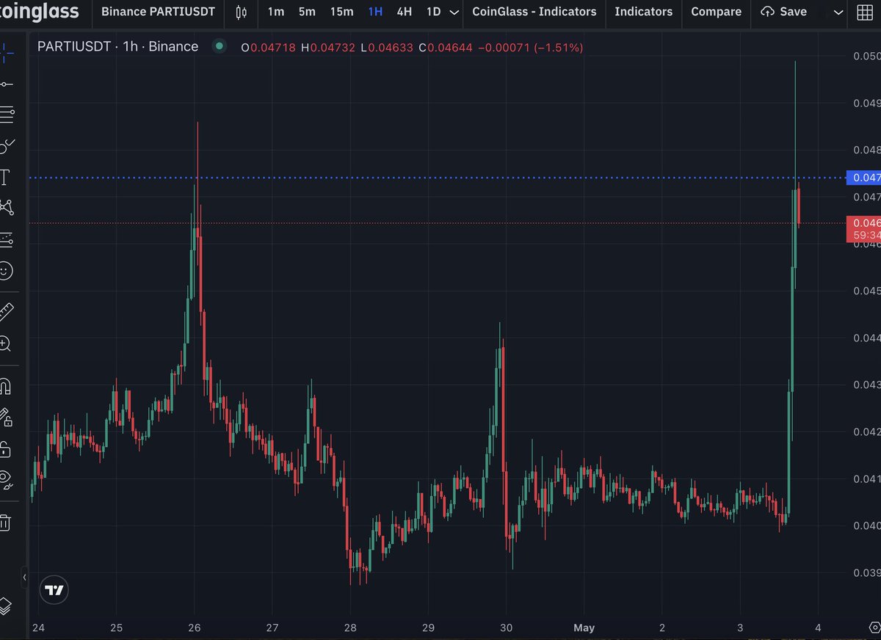Open the candlestick chart type selector
881x640 pixels.
point(242,12)
